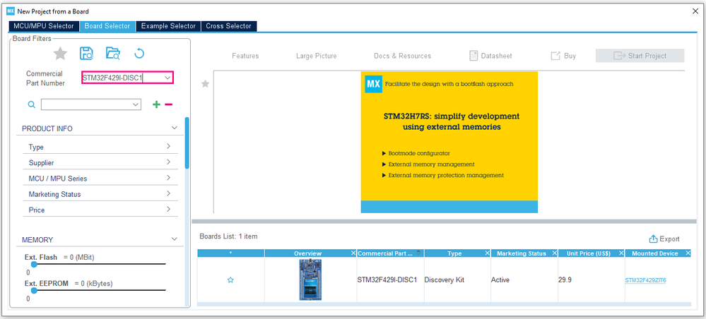Open the search filter combo box dropdown
This screenshot has width=706, height=319.
tap(136, 104)
